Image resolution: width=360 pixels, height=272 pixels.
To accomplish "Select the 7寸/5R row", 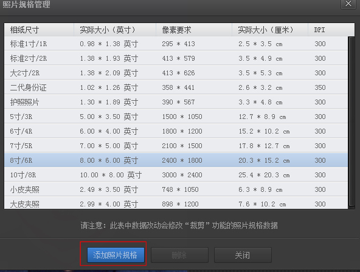I will click(176, 146).
